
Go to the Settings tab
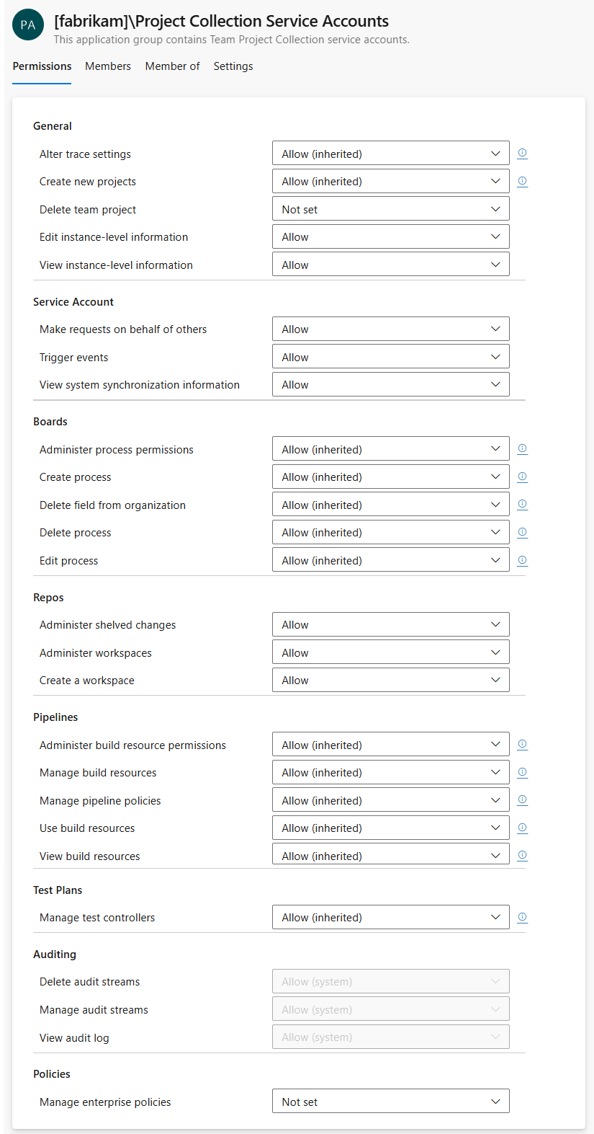pyautogui.click(x=233, y=66)
